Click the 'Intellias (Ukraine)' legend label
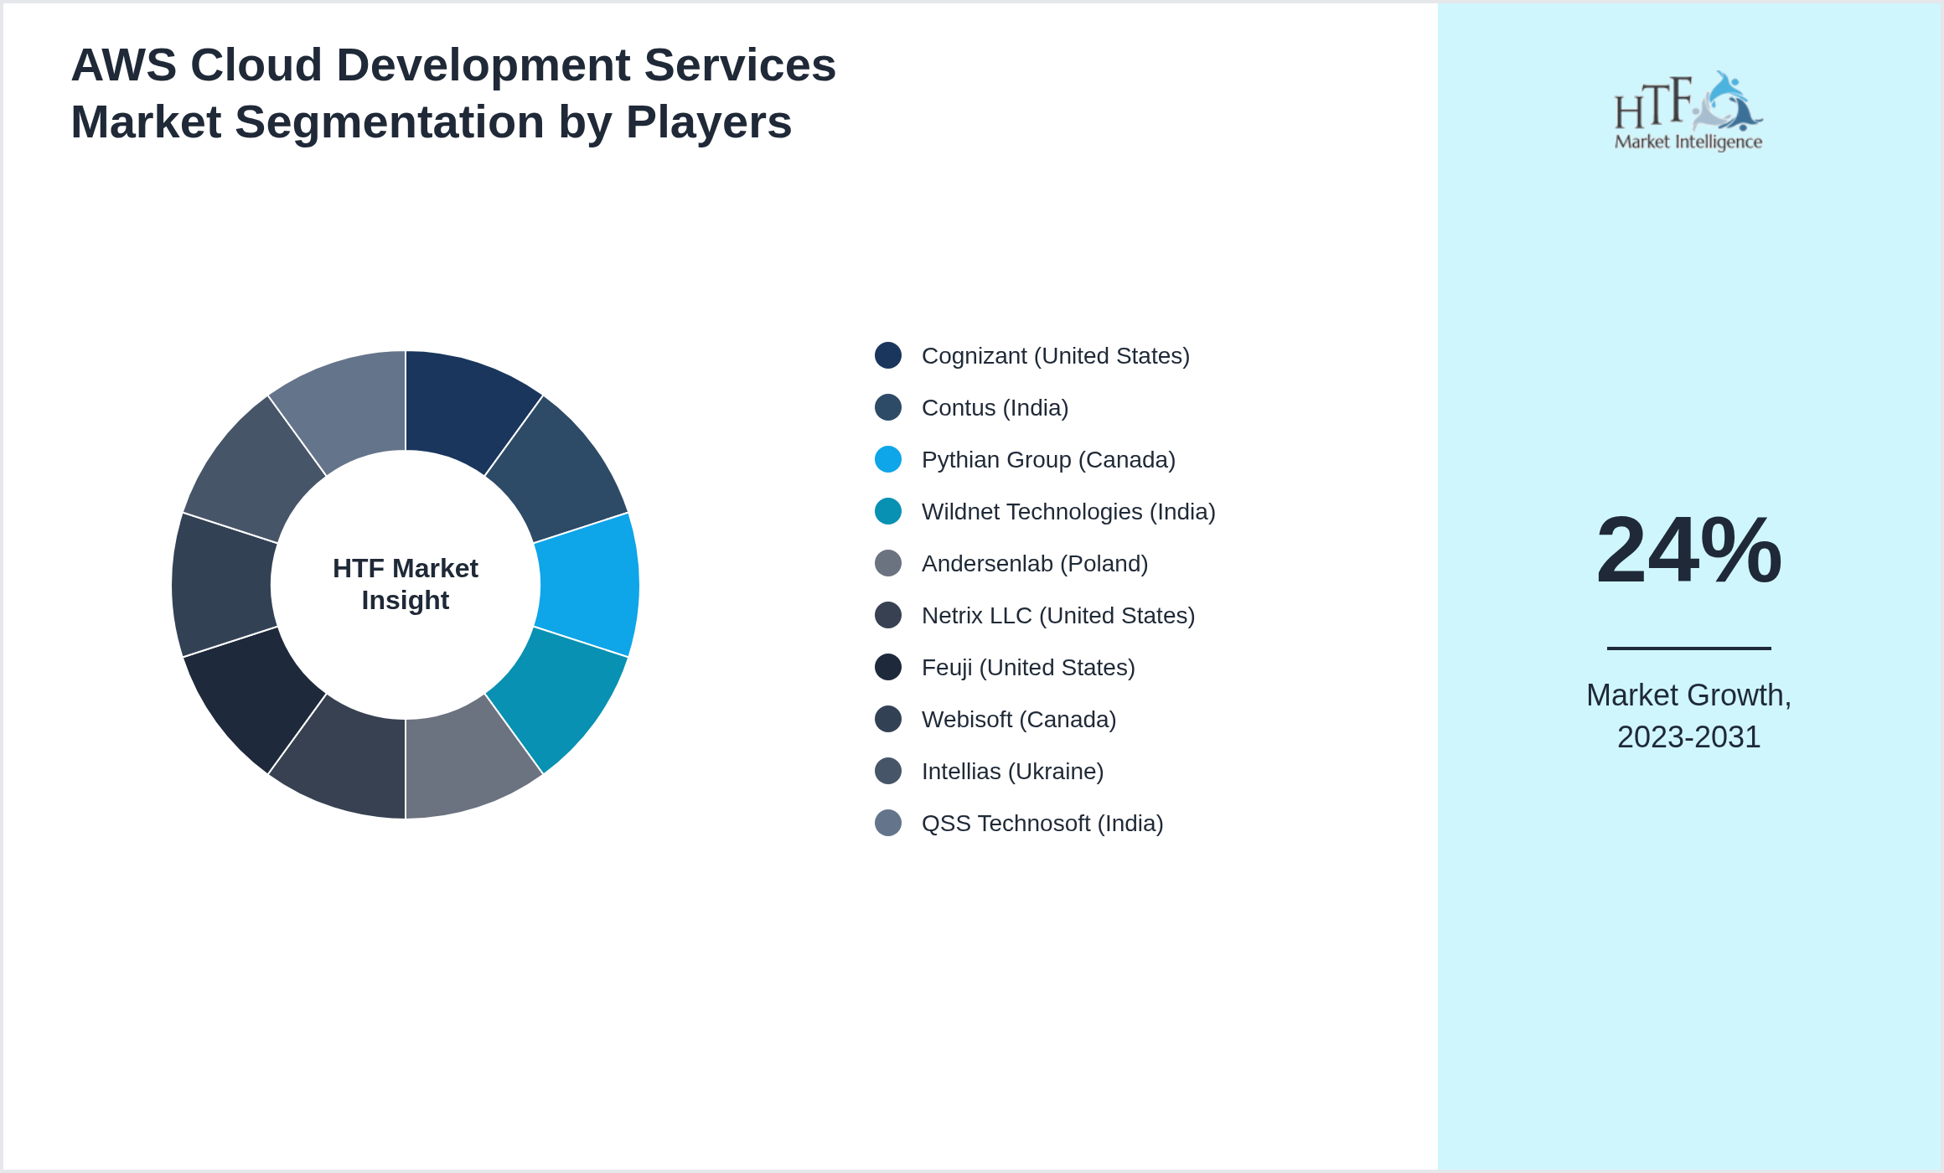The height and width of the screenshot is (1173, 1944). [x=1012, y=772]
